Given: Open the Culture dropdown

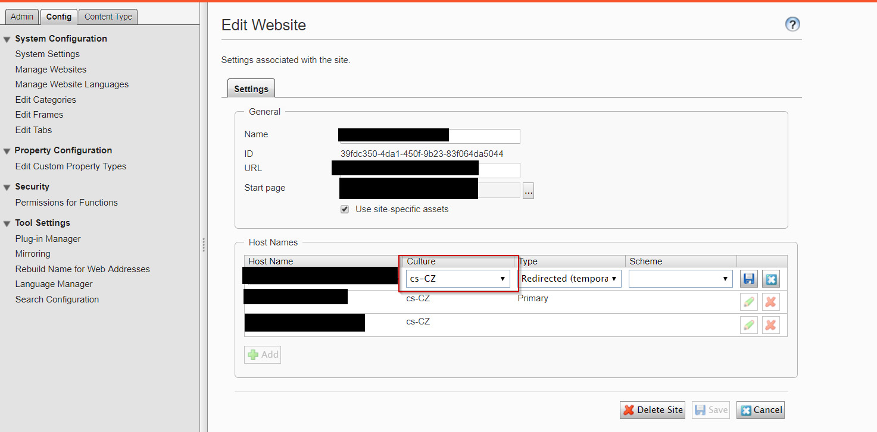Looking at the screenshot, I should (458, 279).
